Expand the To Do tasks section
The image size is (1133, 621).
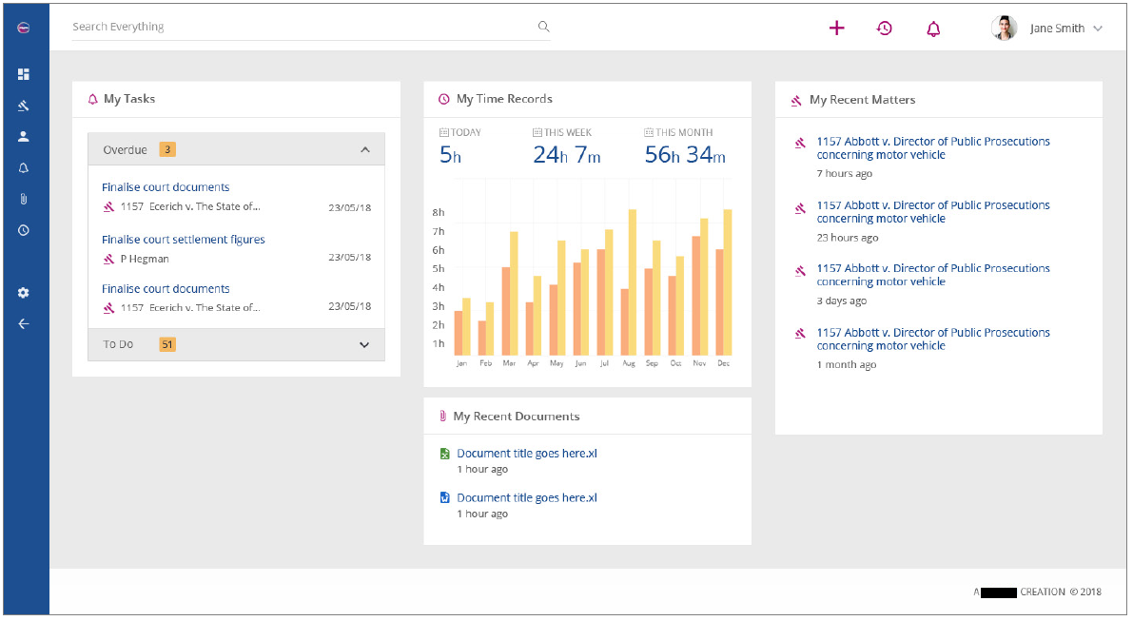(364, 344)
